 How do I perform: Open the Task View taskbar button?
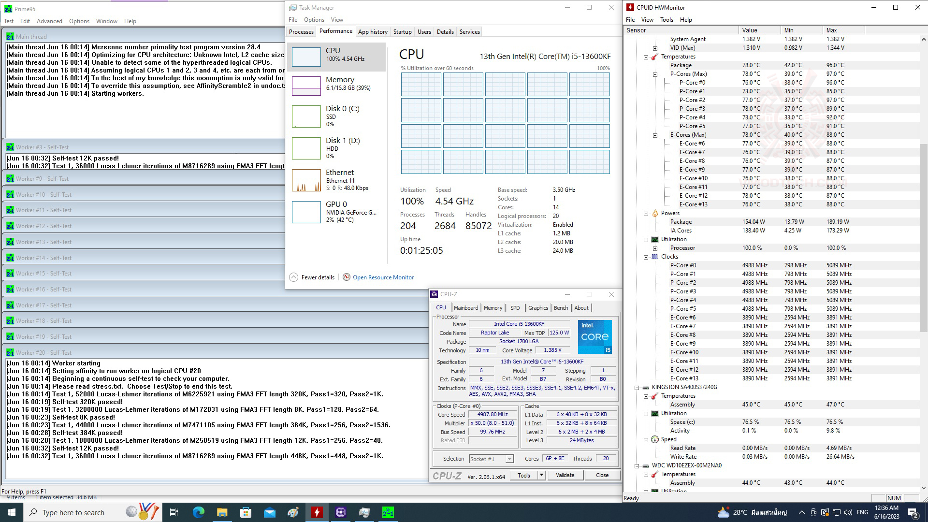174,512
